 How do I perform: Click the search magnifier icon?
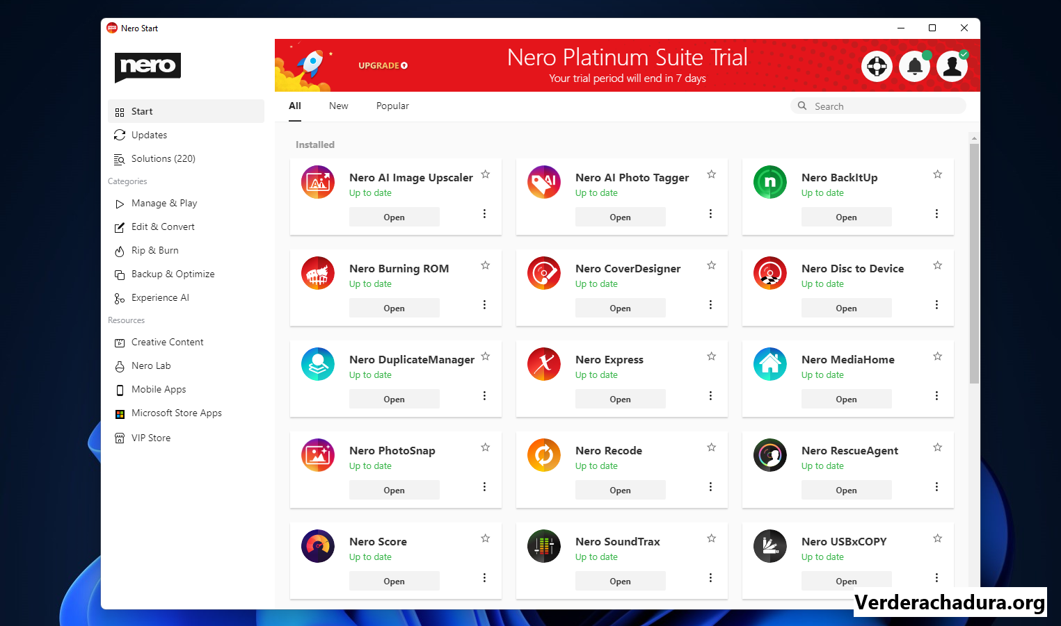pos(802,106)
